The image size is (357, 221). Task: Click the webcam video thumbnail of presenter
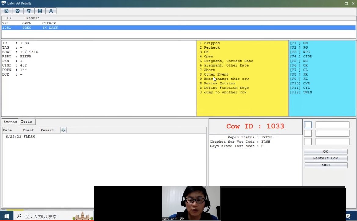[x=191, y=203]
